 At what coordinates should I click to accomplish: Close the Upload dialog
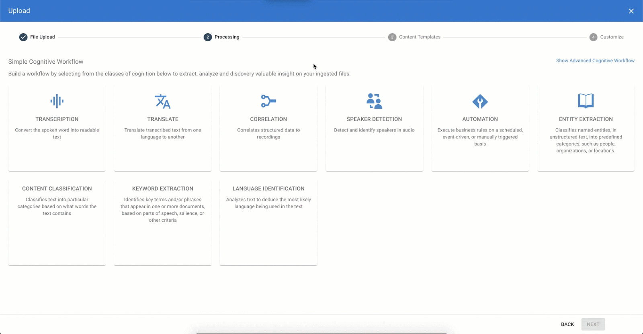[631, 11]
